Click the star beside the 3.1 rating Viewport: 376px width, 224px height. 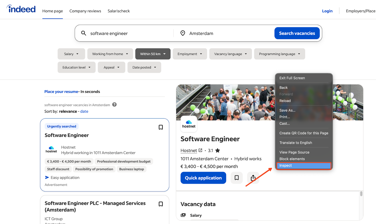[x=218, y=151]
